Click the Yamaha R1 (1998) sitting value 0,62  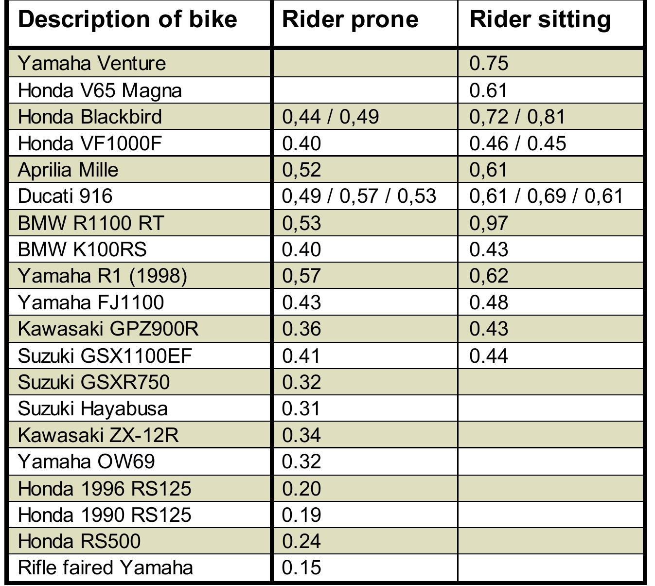point(489,276)
